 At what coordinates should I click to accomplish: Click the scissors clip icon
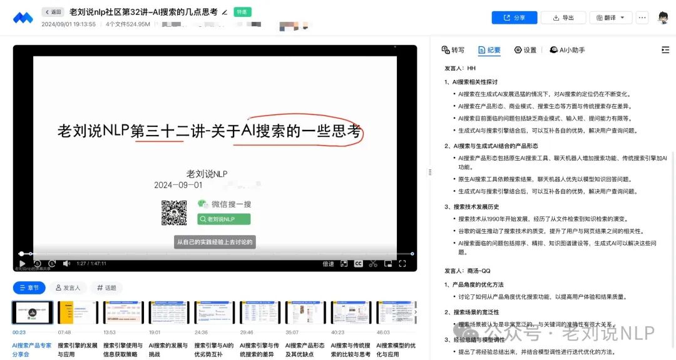pyautogui.click(x=373, y=264)
